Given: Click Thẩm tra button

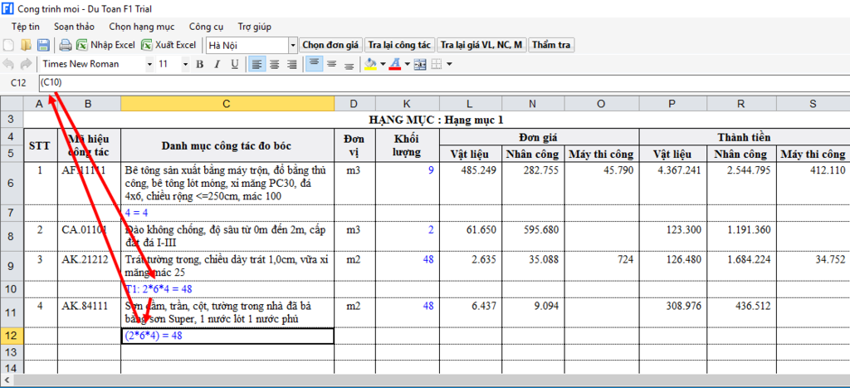Looking at the screenshot, I should click(x=551, y=45).
